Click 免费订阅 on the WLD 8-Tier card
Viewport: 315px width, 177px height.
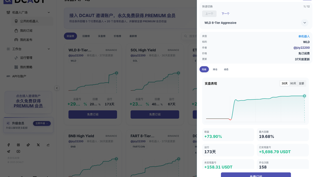click(x=93, y=114)
